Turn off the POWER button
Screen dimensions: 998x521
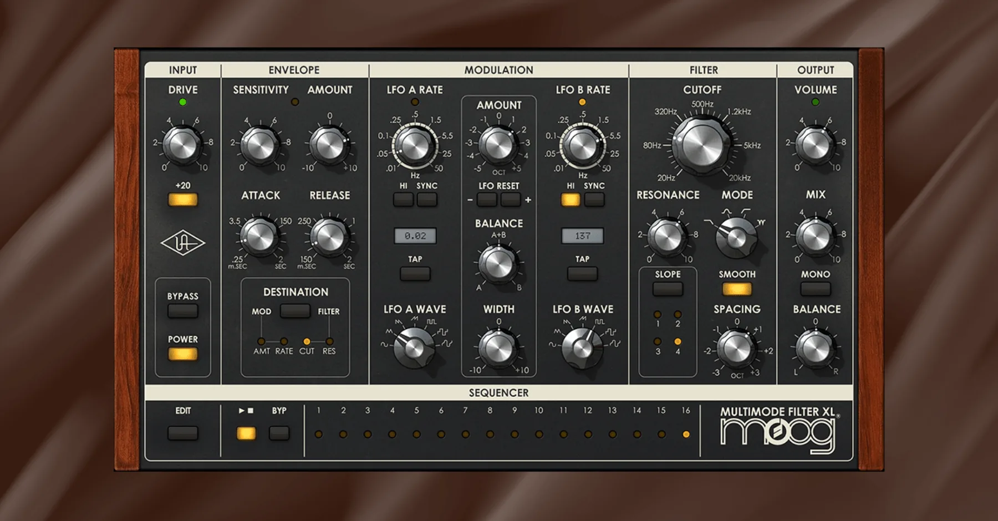(183, 354)
